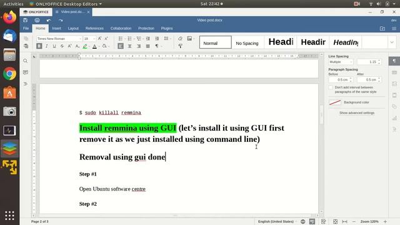Insert a numbered list
This screenshot has width=400, height=225.
[x=129, y=39]
